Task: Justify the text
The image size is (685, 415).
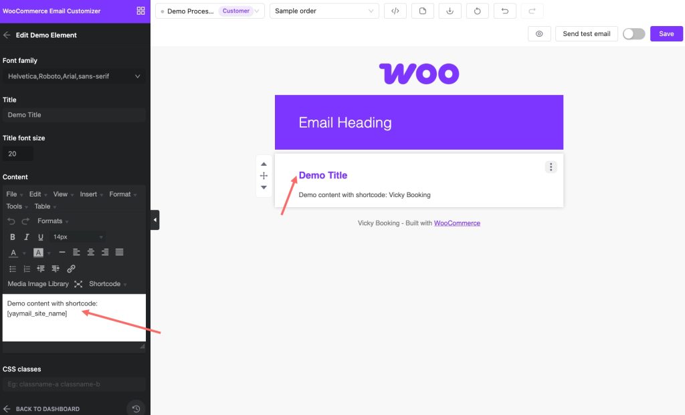Action: [x=119, y=252]
